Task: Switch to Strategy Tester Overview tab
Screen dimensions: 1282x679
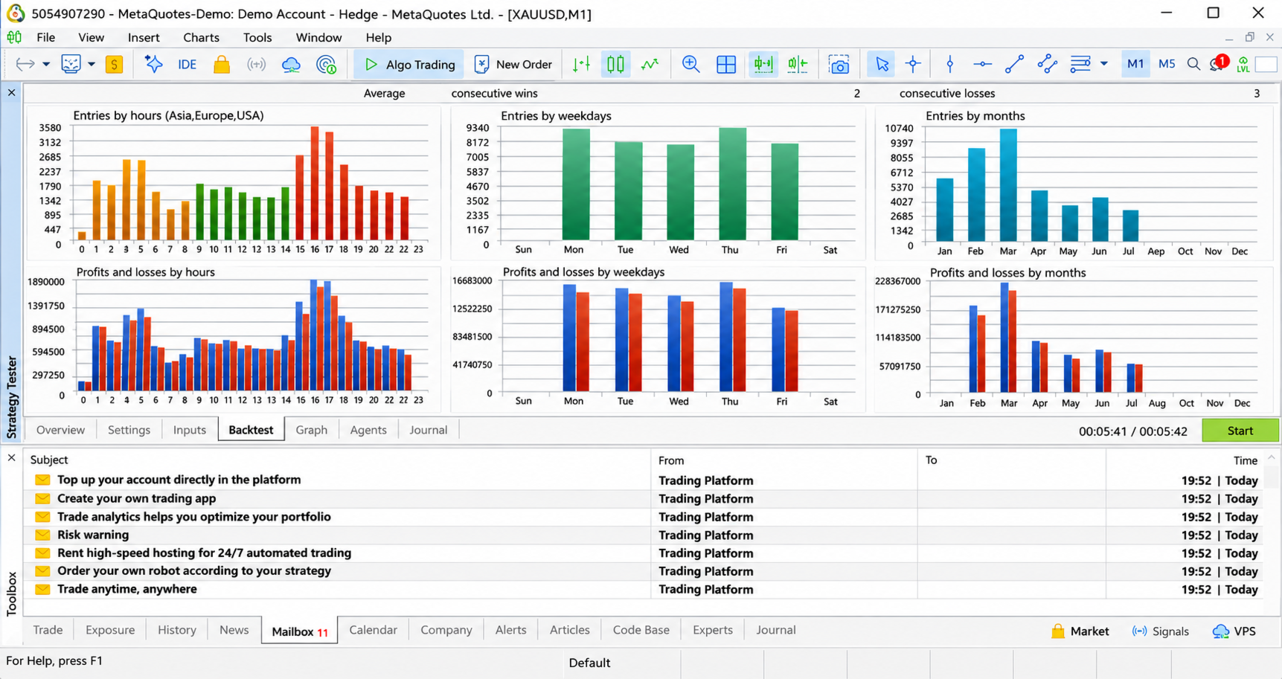Action: (x=60, y=430)
